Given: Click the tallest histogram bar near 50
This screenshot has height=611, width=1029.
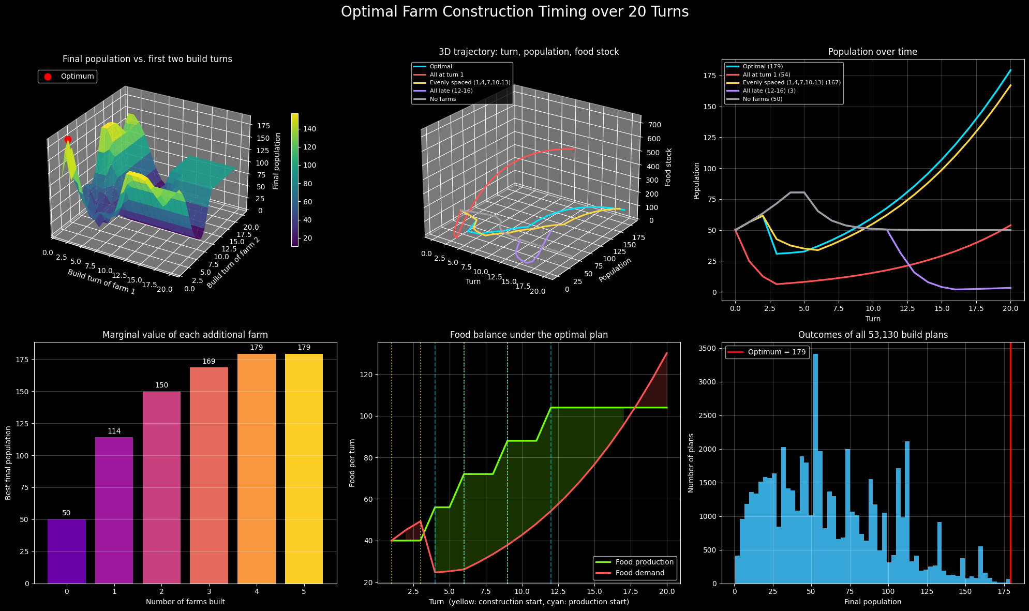Looking at the screenshot, I should [x=815, y=469].
